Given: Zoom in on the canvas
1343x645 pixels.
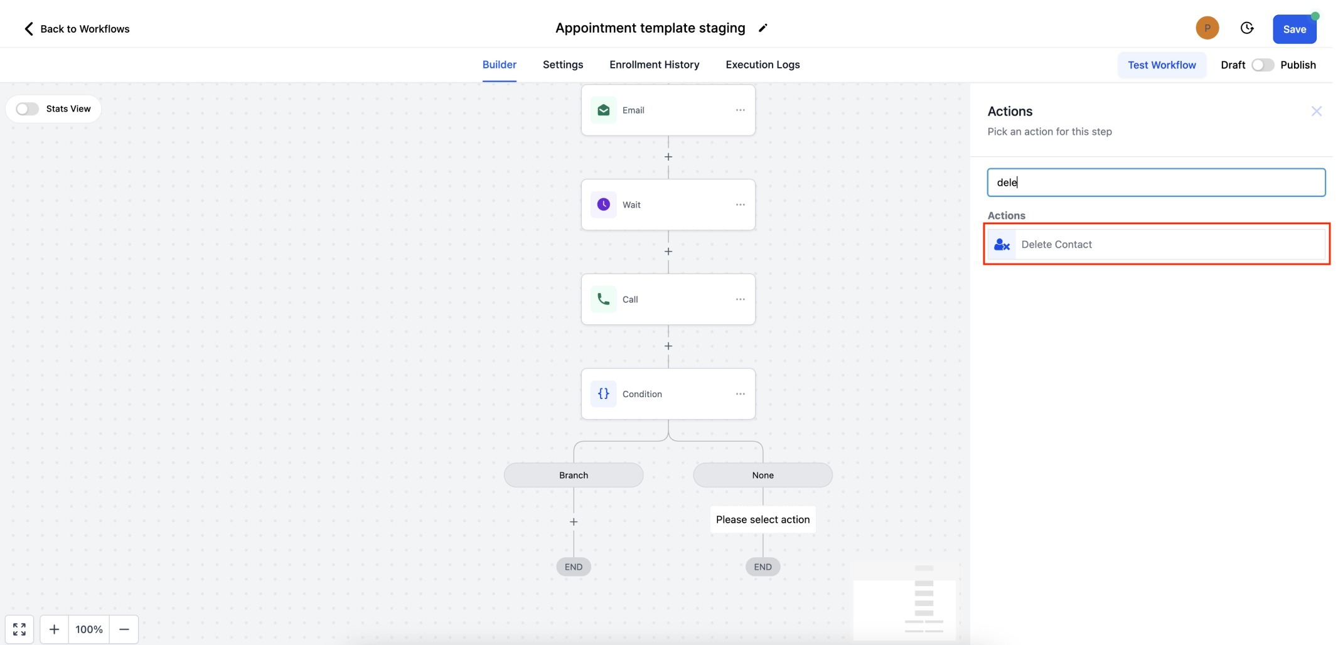Looking at the screenshot, I should [x=54, y=629].
